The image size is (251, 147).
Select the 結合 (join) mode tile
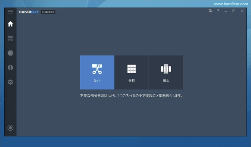pyautogui.click(x=166, y=72)
